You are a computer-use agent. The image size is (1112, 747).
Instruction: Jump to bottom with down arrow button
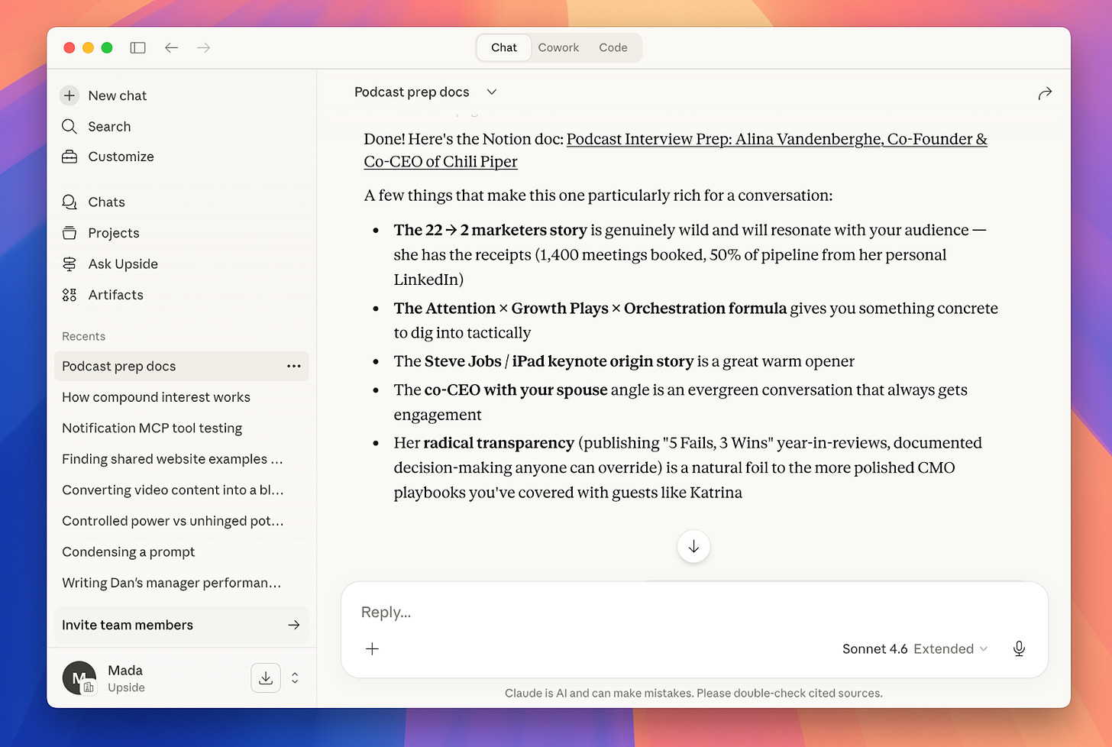pyautogui.click(x=693, y=546)
